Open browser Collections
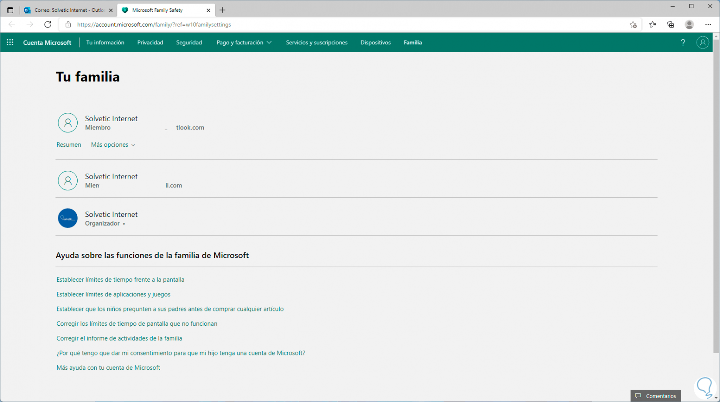Screen dimensions: 720x402 671,24
